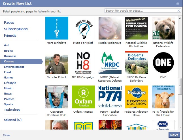Open the Games category

(8, 77)
